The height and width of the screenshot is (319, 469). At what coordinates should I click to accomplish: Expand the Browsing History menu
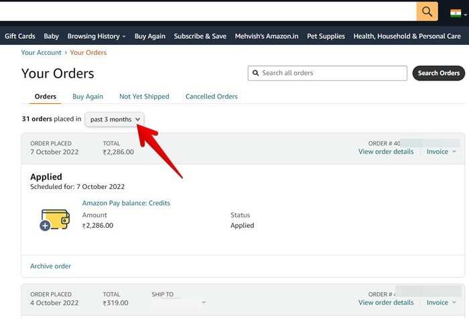click(x=96, y=36)
